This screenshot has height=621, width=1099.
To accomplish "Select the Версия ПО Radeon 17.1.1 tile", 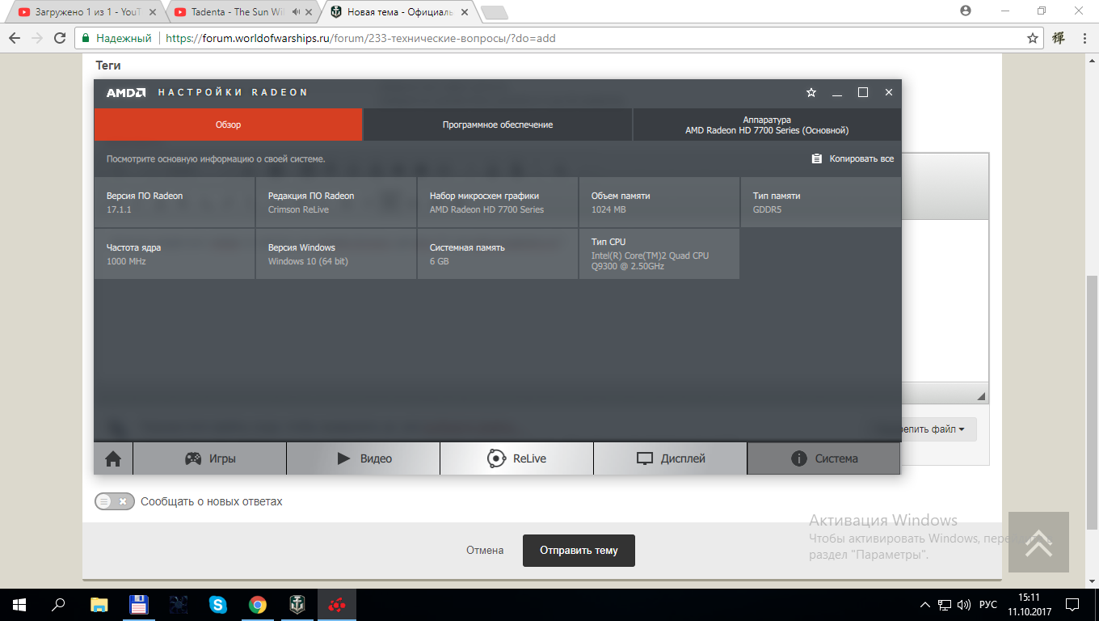I will pos(175,202).
